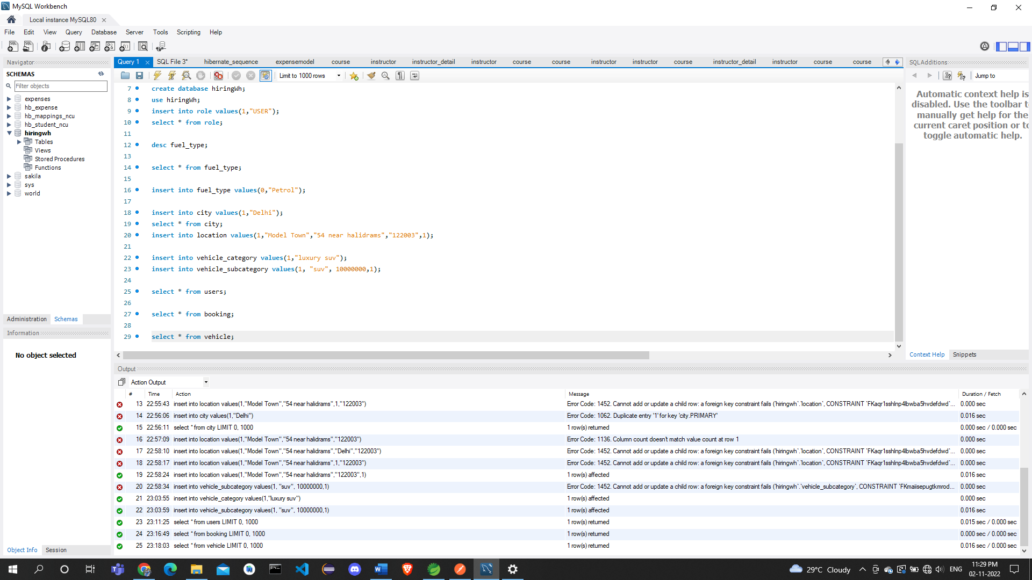Open the Scripting menu
This screenshot has height=580, width=1032.
[x=189, y=32]
